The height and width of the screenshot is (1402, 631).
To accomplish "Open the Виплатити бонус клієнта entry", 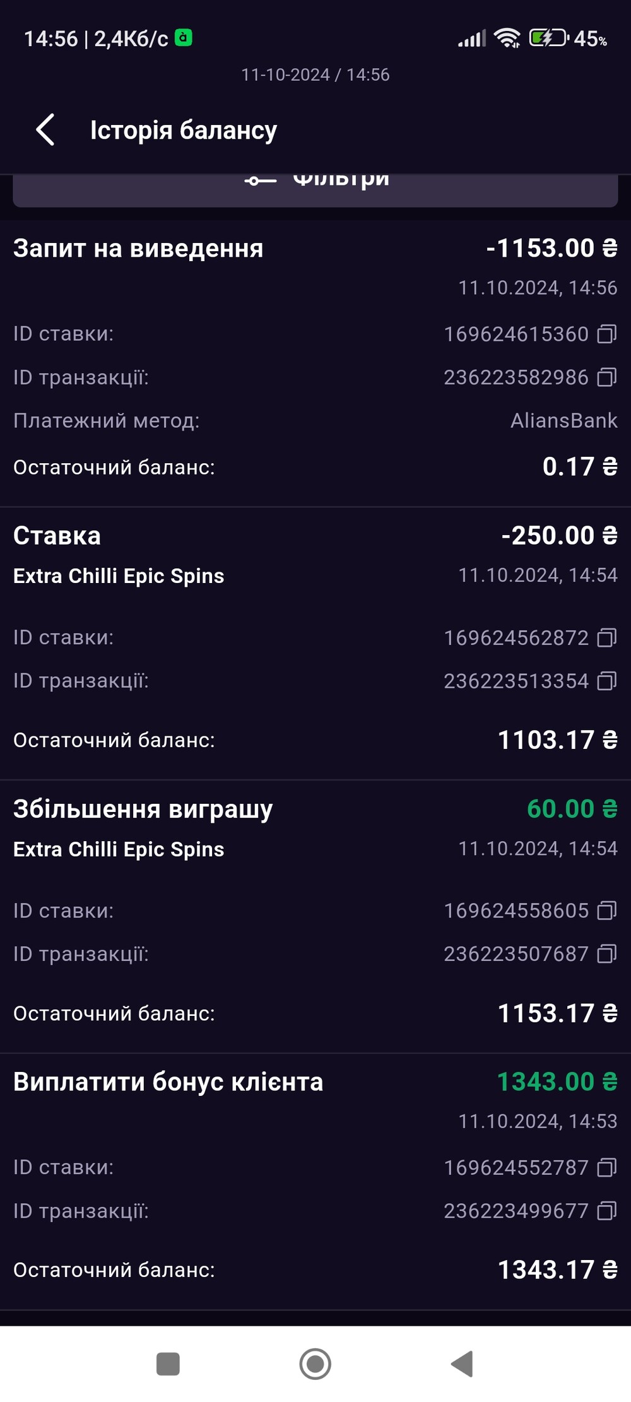I will [168, 1082].
